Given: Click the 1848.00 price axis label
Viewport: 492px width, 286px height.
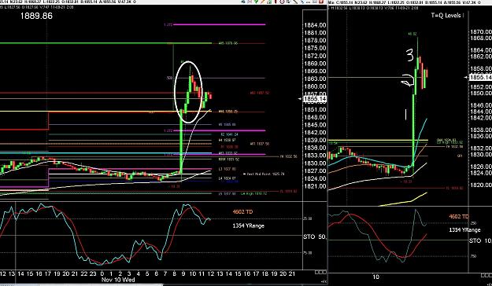Looking at the screenshot, I should pos(315,117).
